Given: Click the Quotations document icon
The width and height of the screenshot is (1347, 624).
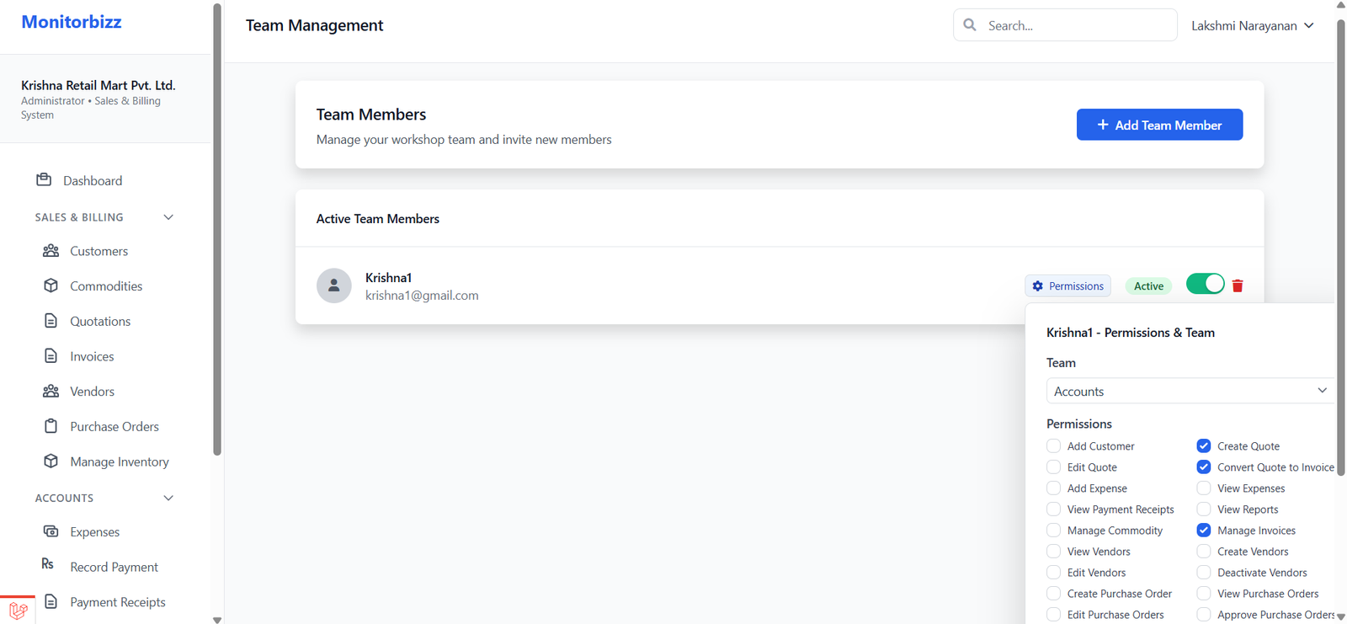Looking at the screenshot, I should point(51,321).
